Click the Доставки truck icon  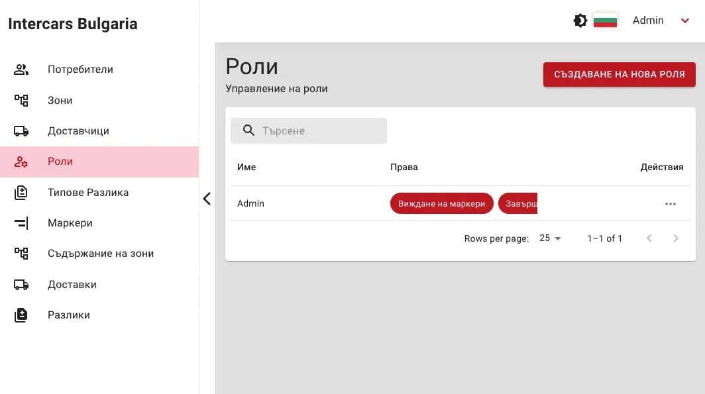(21, 284)
